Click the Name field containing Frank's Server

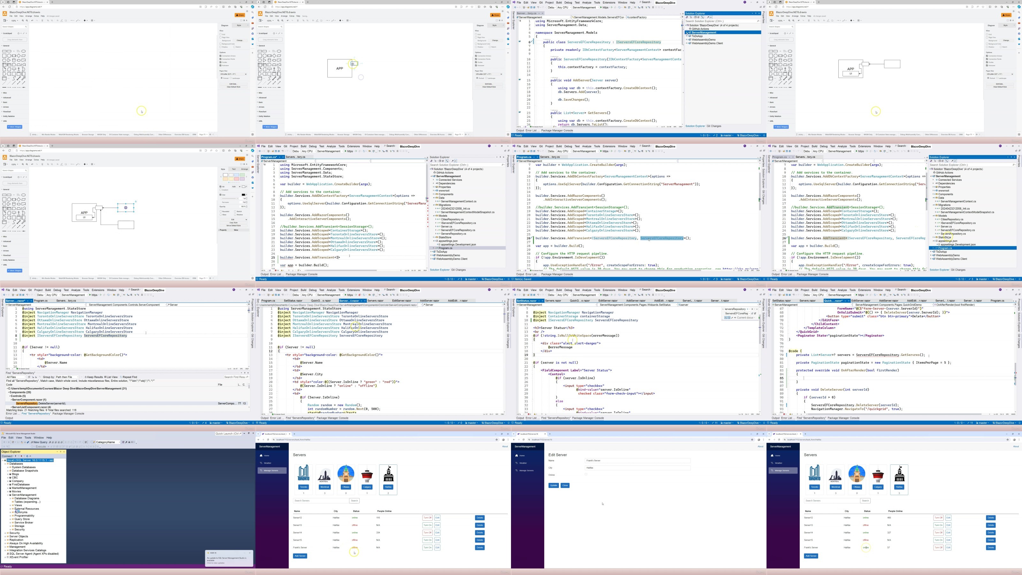click(637, 461)
